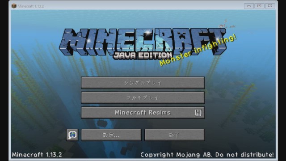
Task: Open the language selection globe icon button
Action: (x=72, y=135)
